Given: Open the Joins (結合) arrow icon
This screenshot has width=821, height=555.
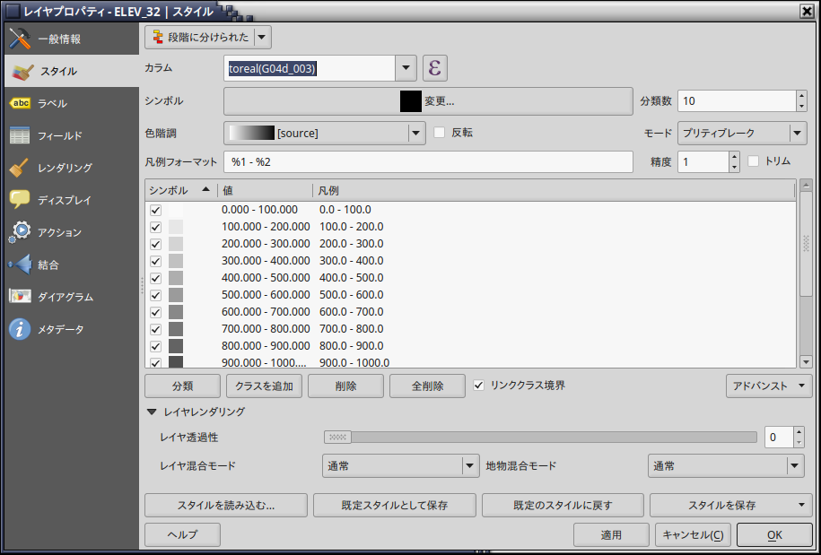Looking at the screenshot, I should click(20, 264).
